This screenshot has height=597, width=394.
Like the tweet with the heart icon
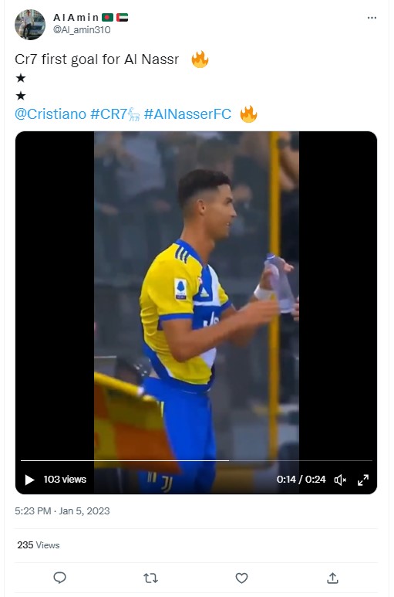241,578
